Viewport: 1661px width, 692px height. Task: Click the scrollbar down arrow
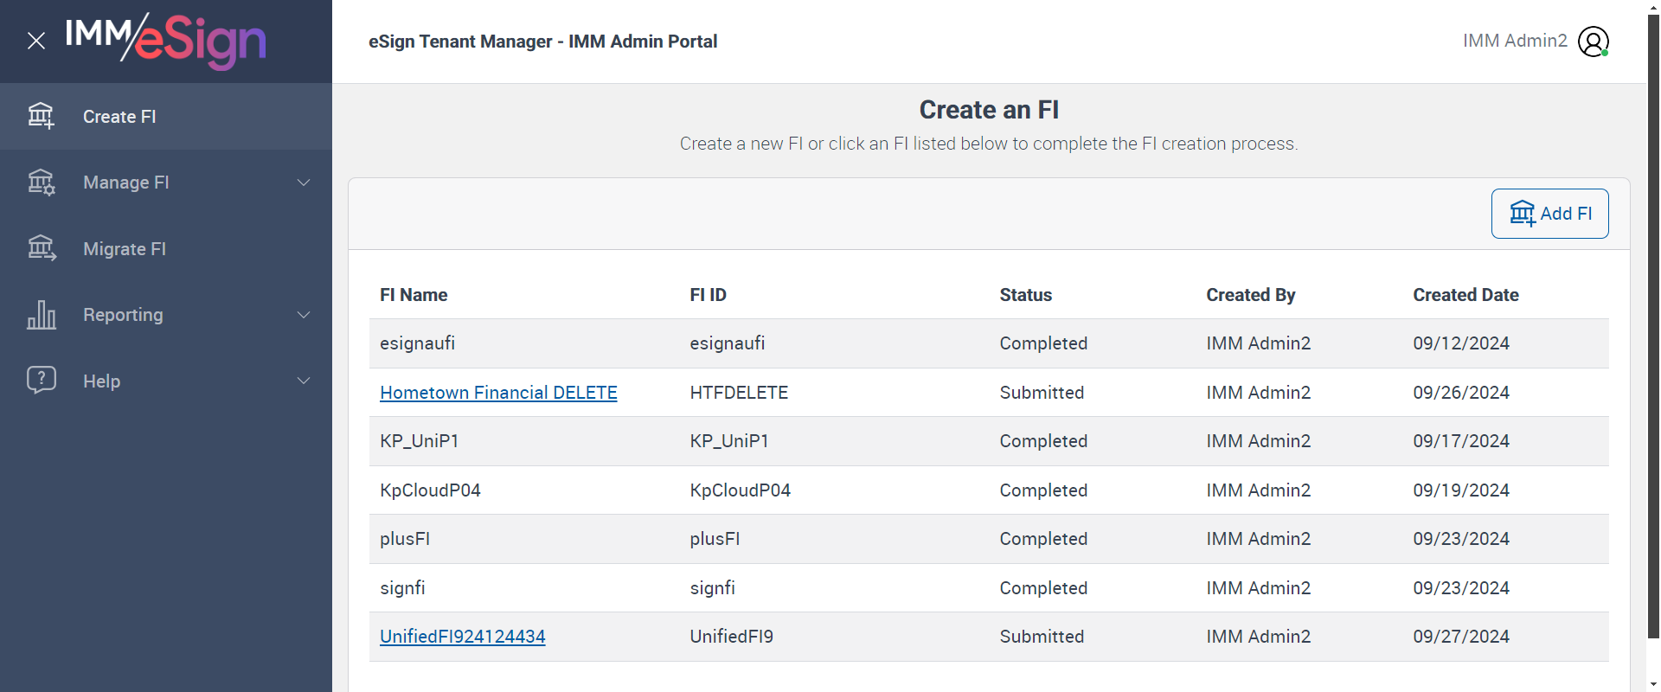tap(1653, 684)
